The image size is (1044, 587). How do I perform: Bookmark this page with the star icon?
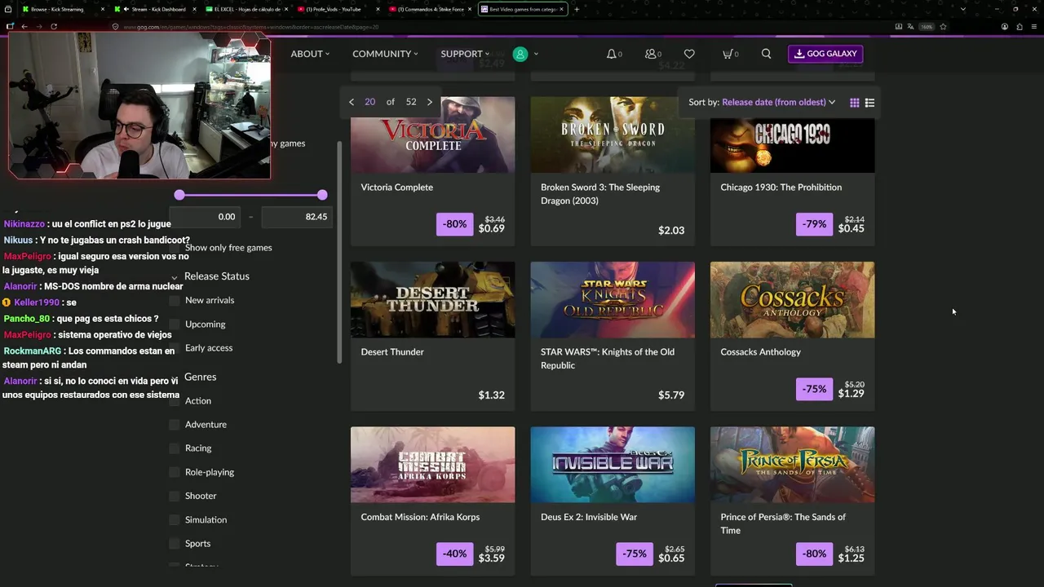[x=943, y=26]
